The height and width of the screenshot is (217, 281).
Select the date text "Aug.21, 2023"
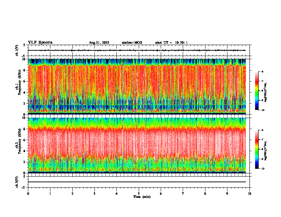click(99, 43)
